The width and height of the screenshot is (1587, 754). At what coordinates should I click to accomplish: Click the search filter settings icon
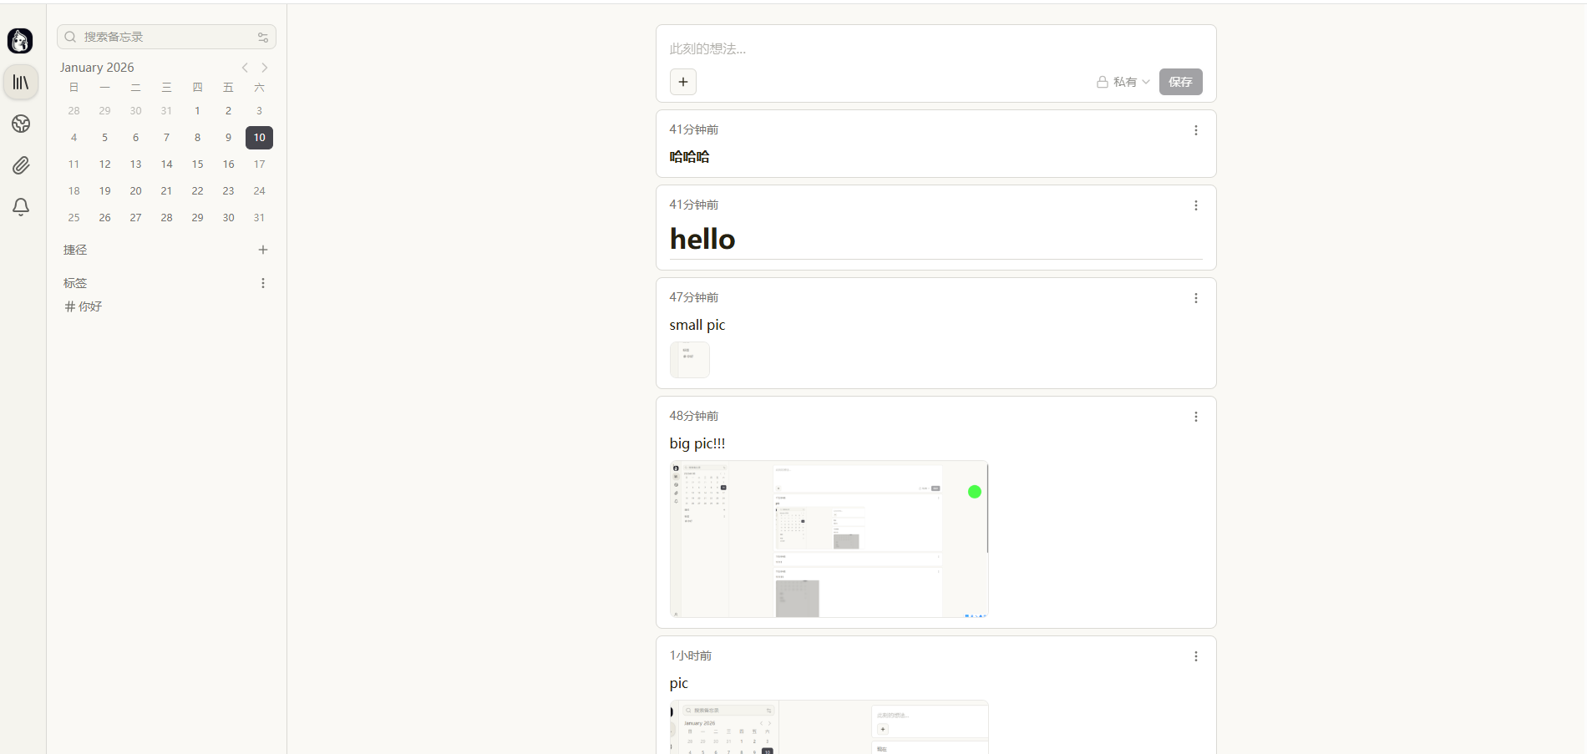point(263,37)
